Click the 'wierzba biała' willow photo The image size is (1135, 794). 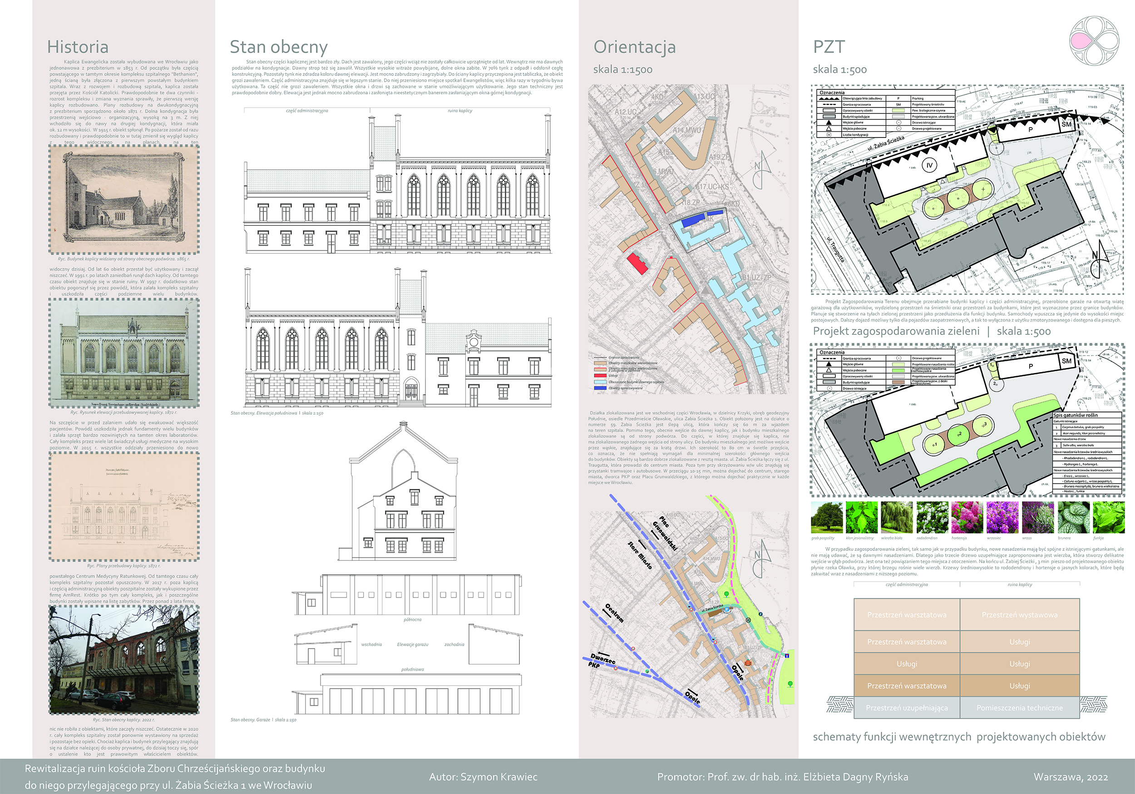[897, 518]
